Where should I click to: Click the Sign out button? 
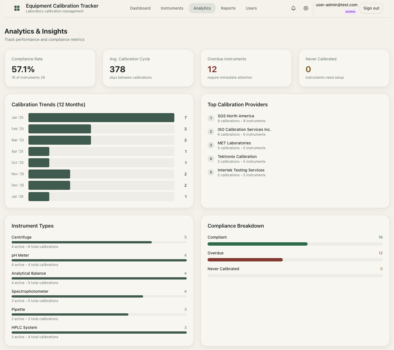click(371, 8)
